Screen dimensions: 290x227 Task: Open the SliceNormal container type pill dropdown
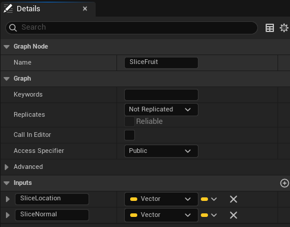[x=209, y=215]
